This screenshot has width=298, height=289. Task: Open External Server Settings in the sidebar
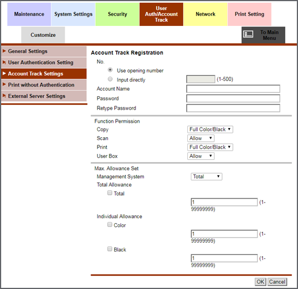44,96
